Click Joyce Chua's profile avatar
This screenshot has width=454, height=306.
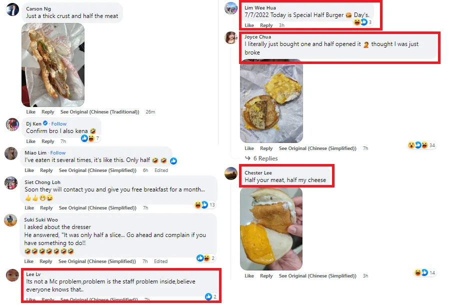231,38
